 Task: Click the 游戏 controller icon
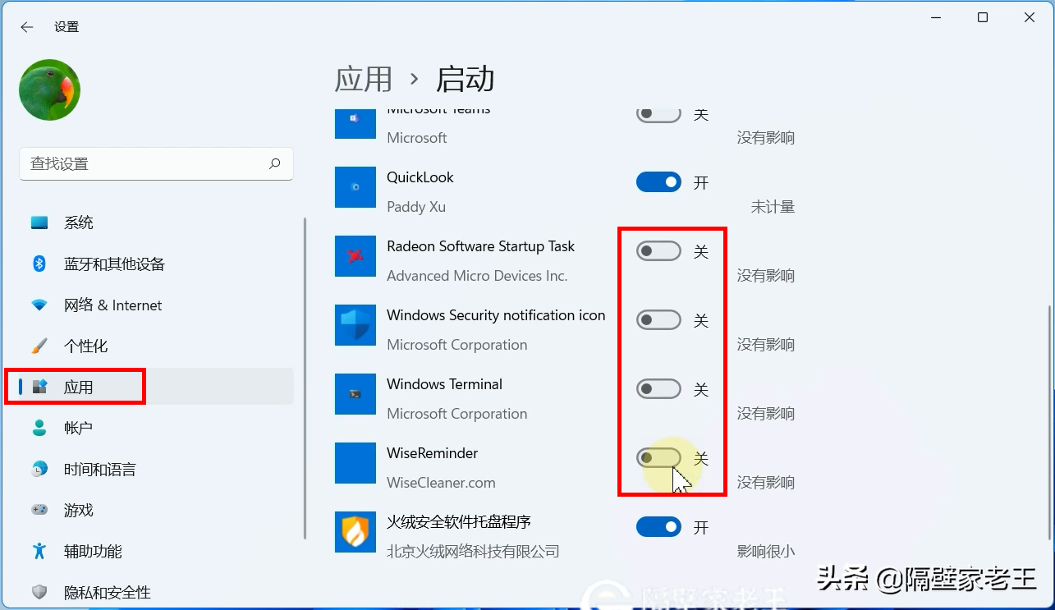pyautogui.click(x=39, y=510)
